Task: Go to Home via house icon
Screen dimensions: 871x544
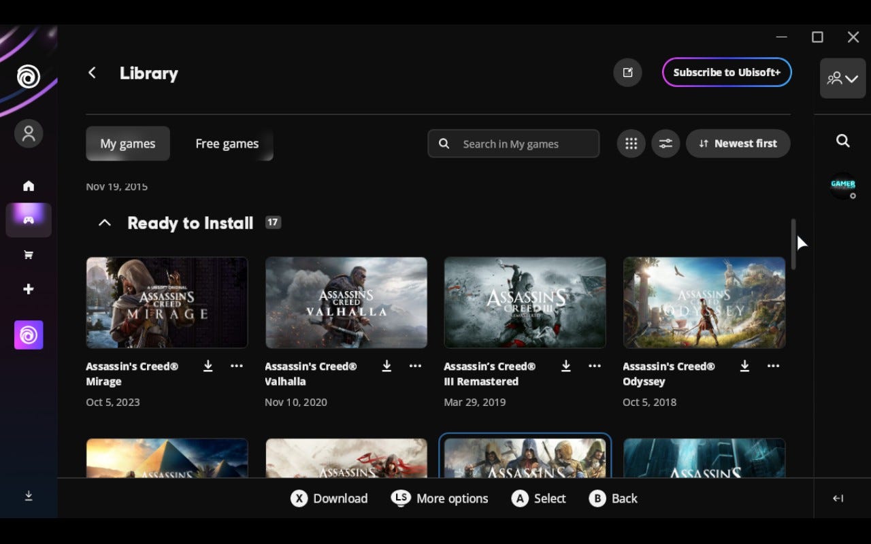Action: [29, 186]
